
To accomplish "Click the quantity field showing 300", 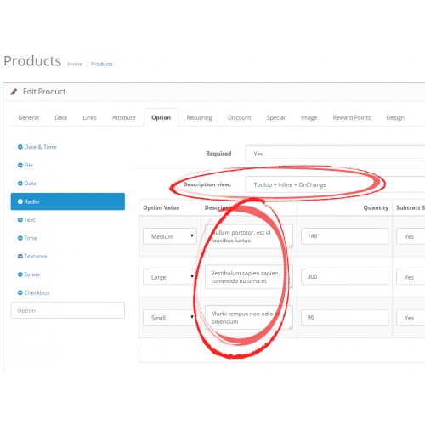I will click(x=344, y=276).
